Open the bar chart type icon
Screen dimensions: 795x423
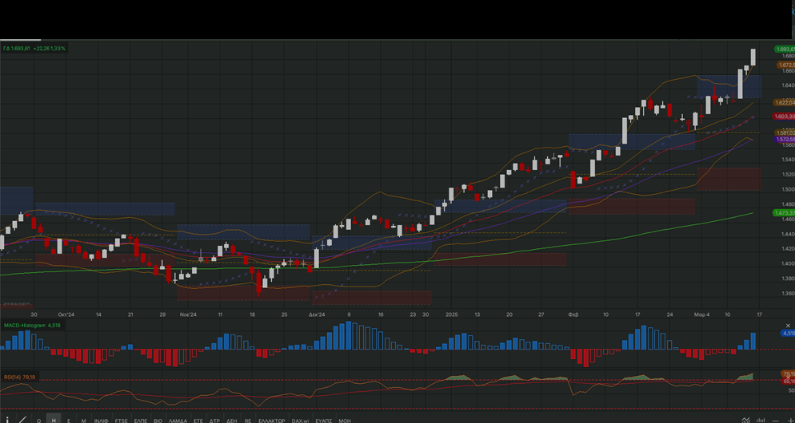761,420
